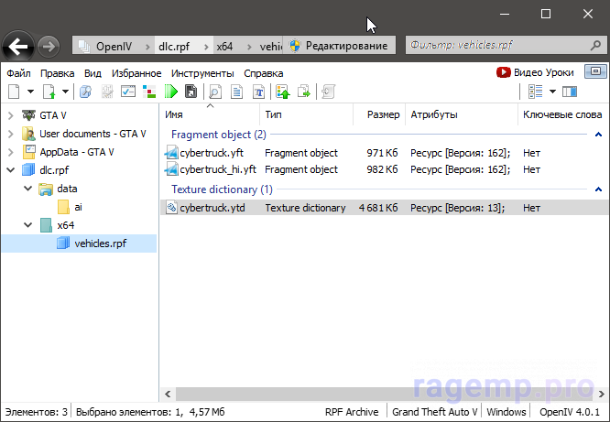610x422 pixels.
Task: Click the horizontal scrollbar right arrow
Action: pos(602,394)
